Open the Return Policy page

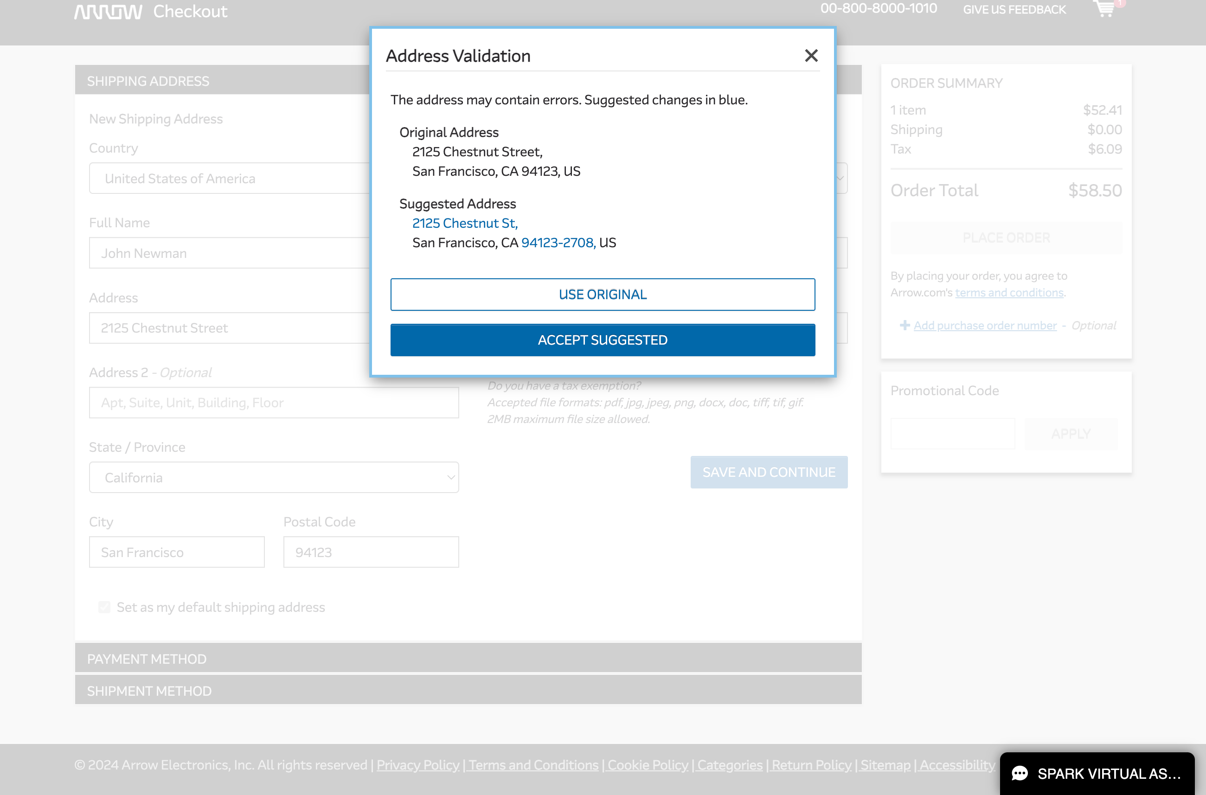pyautogui.click(x=811, y=764)
